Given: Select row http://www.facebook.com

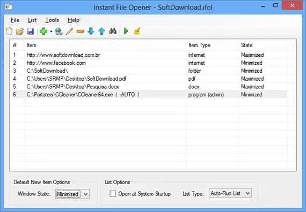Looking at the screenshot, I should [x=149, y=63].
